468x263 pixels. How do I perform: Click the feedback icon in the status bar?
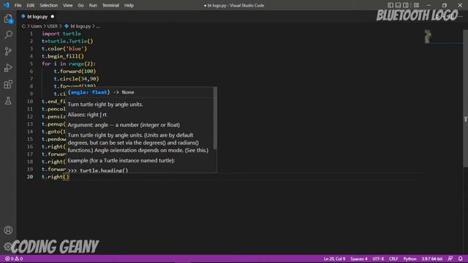450,259
